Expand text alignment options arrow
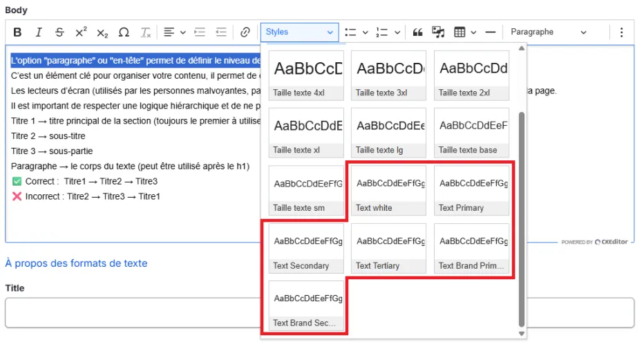 (183, 32)
